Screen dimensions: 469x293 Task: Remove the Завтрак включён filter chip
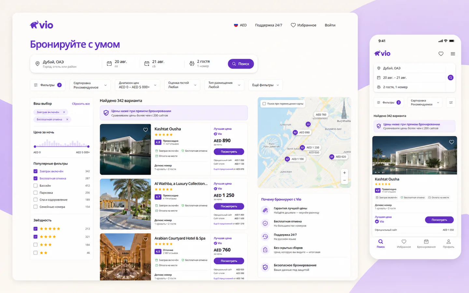64,112
